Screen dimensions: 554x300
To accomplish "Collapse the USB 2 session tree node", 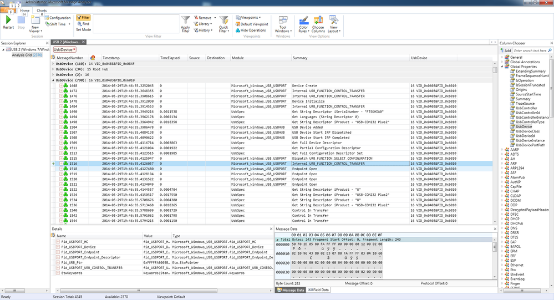I will coord(3,49).
